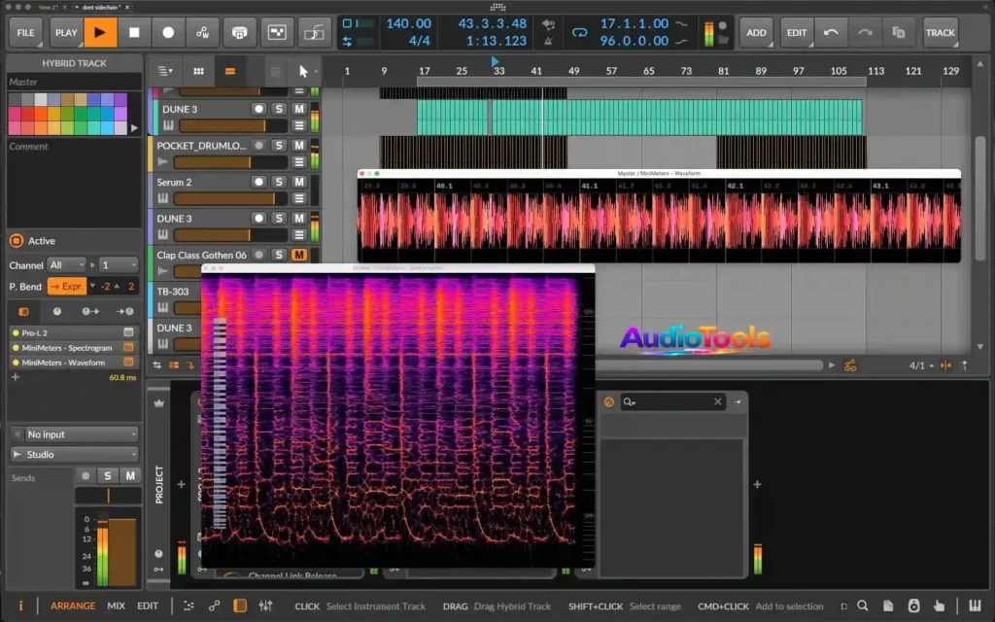Click the Undo arrow icon
This screenshot has width=995, height=622.
[831, 32]
